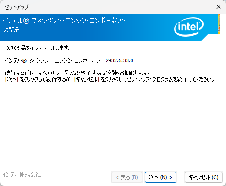The height and width of the screenshot is (186, 226).
Task: Click the セットアップ title bar text
Action: (x=17, y=7)
